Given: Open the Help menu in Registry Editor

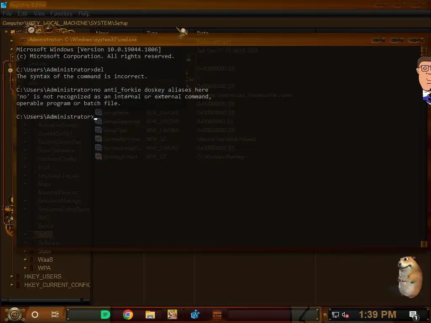Looking at the screenshot, I should click(84, 13).
